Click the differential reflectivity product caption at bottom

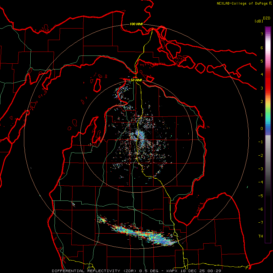(136, 271)
